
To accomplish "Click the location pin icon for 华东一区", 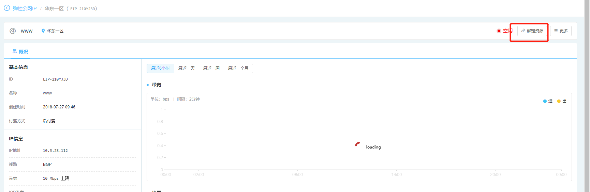I will [x=43, y=31].
